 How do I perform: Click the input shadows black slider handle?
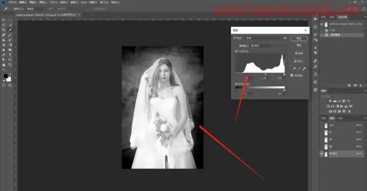click(247, 75)
